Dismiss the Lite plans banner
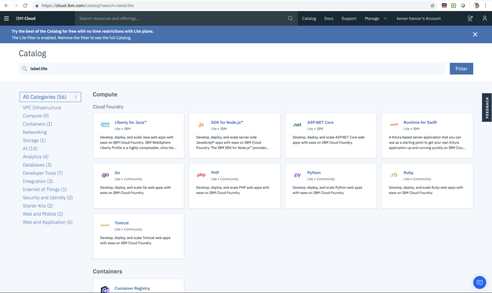 pyautogui.click(x=475, y=35)
